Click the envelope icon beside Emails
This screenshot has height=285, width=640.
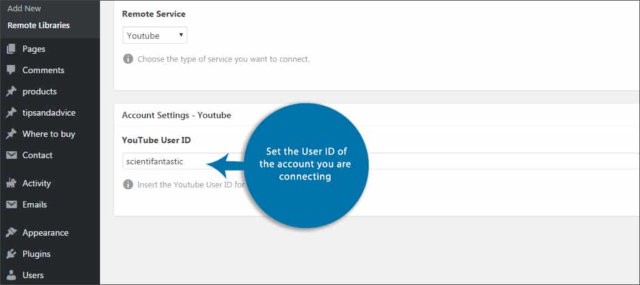(x=11, y=204)
